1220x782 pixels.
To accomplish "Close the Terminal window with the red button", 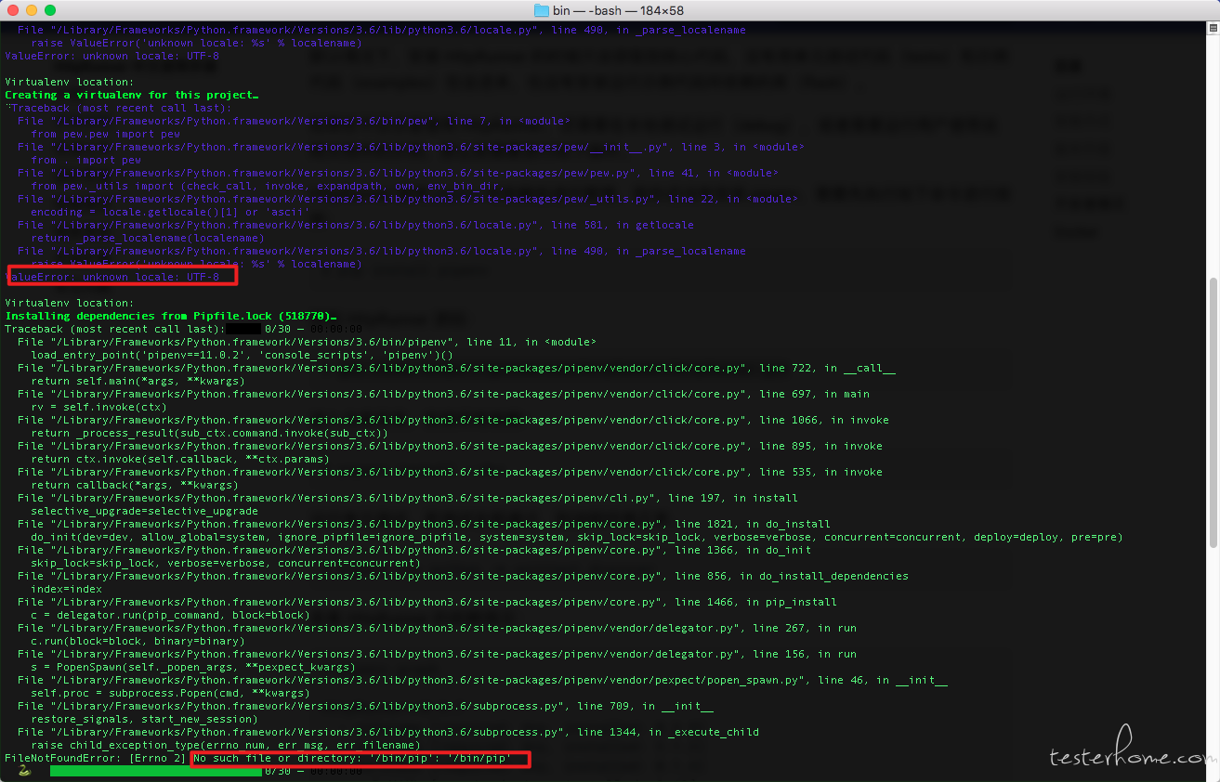I will coord(13,10).
